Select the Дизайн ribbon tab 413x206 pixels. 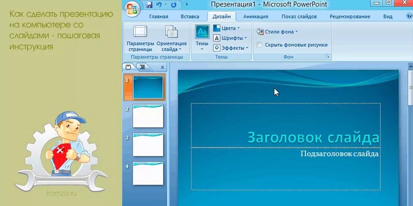coord(222,17)
